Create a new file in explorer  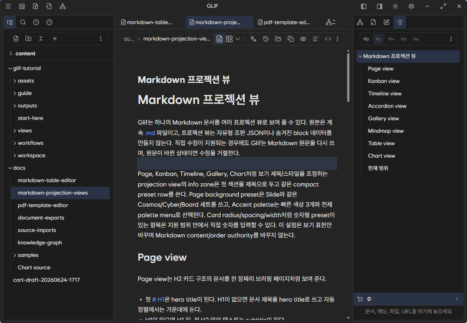coord(16,39)
